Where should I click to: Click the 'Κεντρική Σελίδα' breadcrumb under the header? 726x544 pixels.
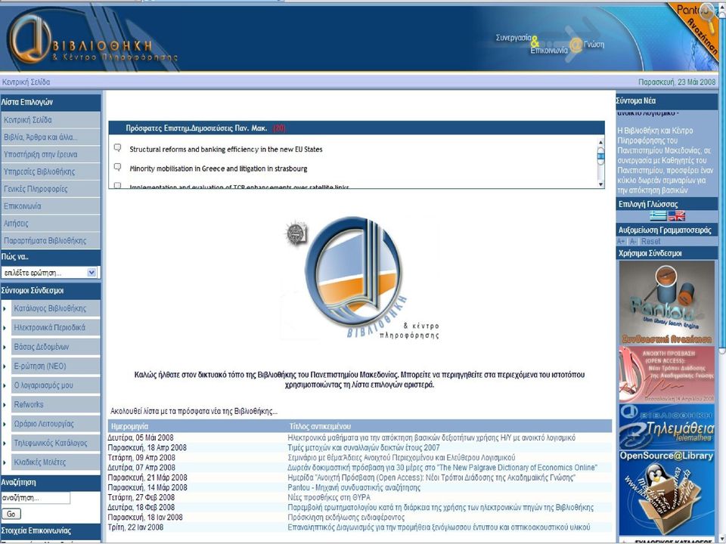click(26, 82)
